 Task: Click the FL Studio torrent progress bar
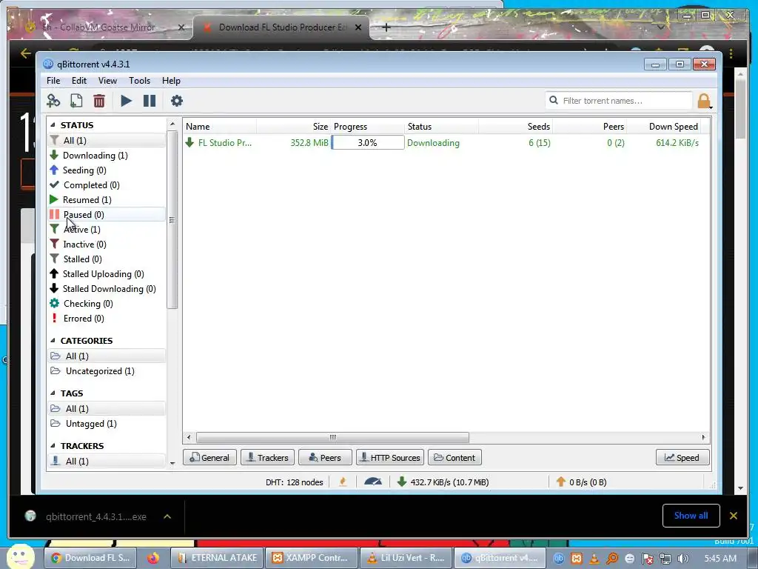click(367, 142)
